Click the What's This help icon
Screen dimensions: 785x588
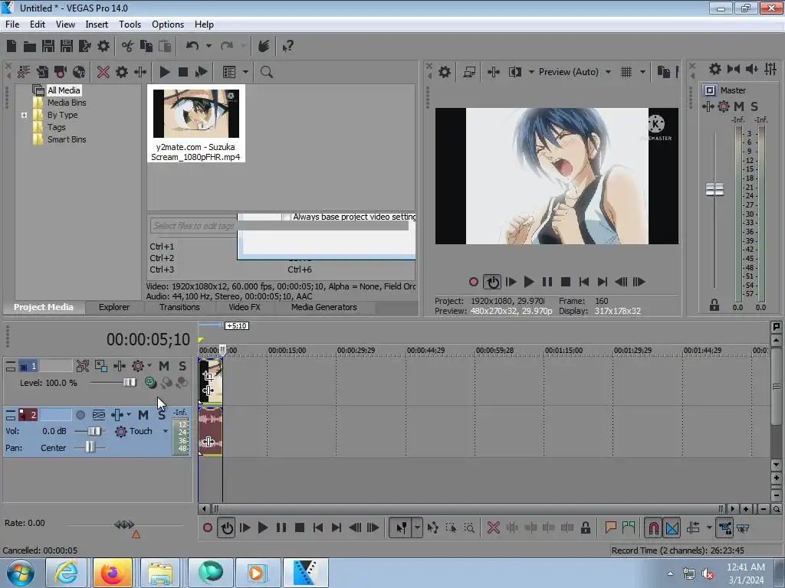pos(287,47)
